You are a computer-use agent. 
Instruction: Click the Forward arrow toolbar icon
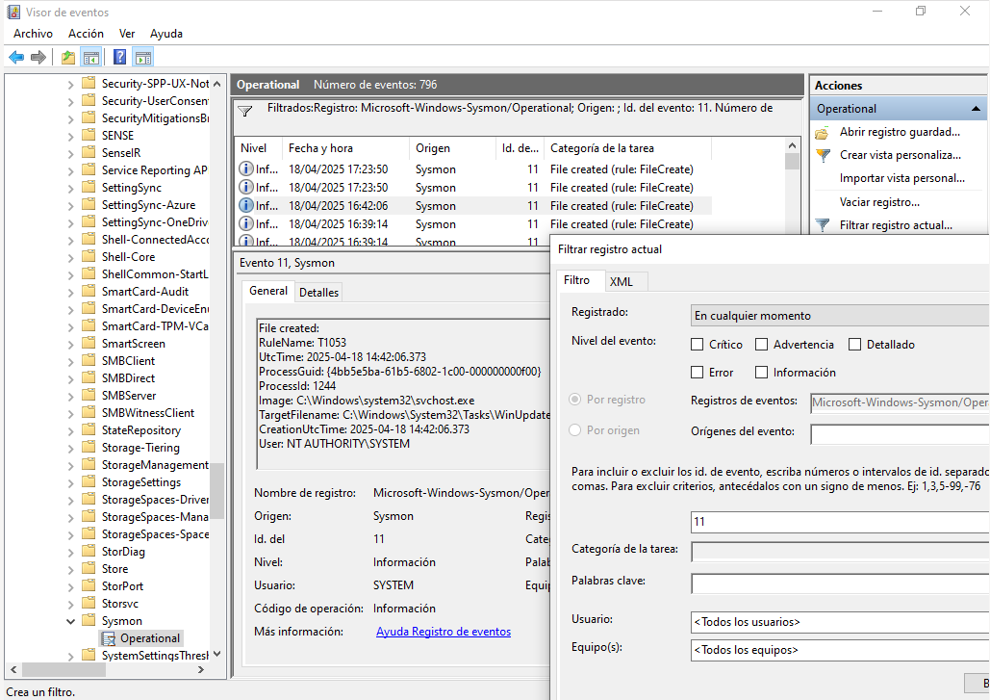point(38,58)
